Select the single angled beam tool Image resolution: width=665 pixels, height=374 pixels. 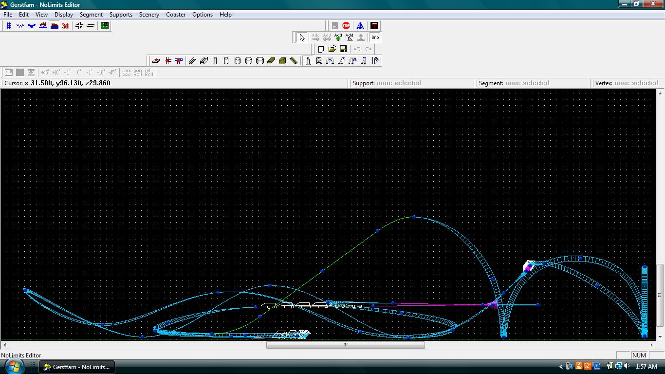coord(192,61)
